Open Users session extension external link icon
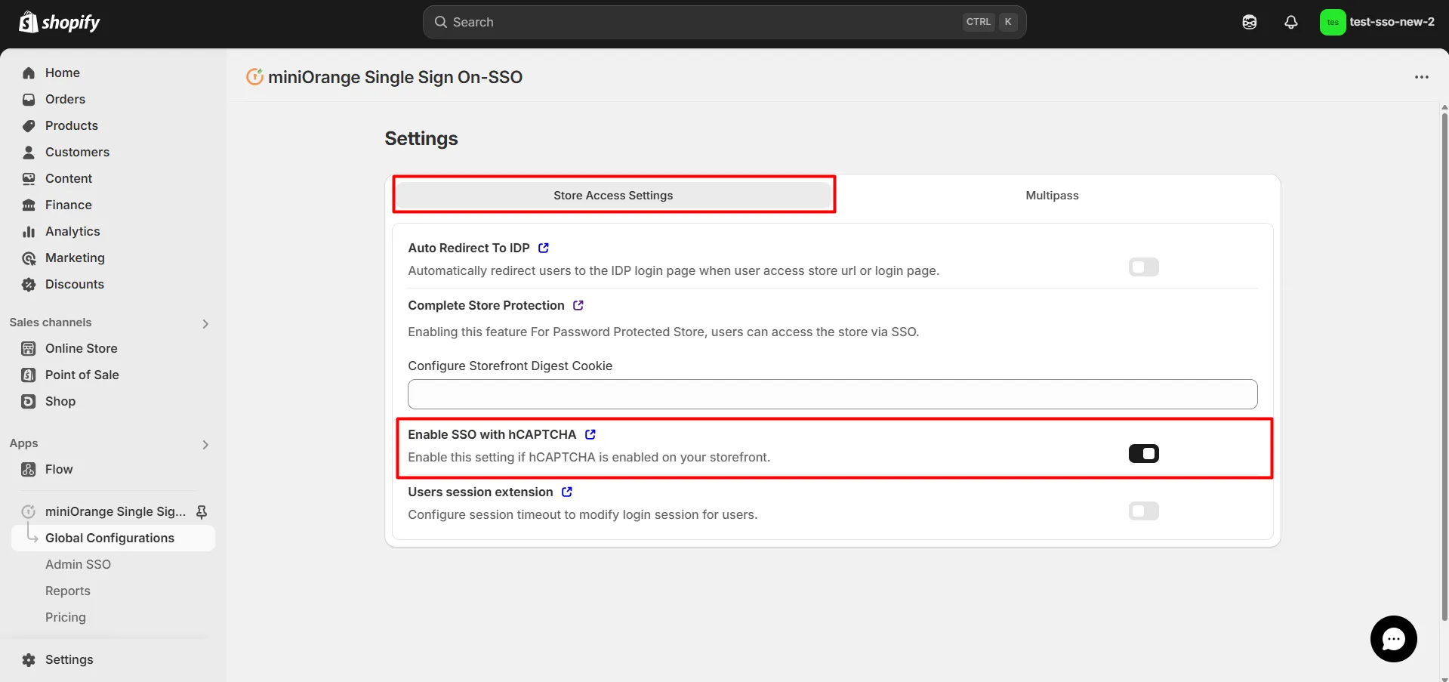1449x682 pixels. coord(567,492)
